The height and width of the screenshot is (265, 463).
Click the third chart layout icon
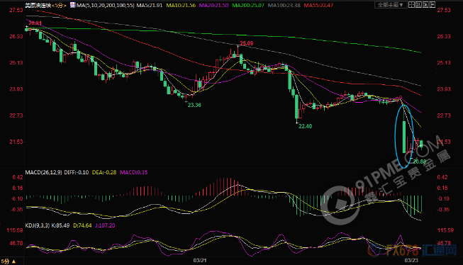[x=425, y=4]
